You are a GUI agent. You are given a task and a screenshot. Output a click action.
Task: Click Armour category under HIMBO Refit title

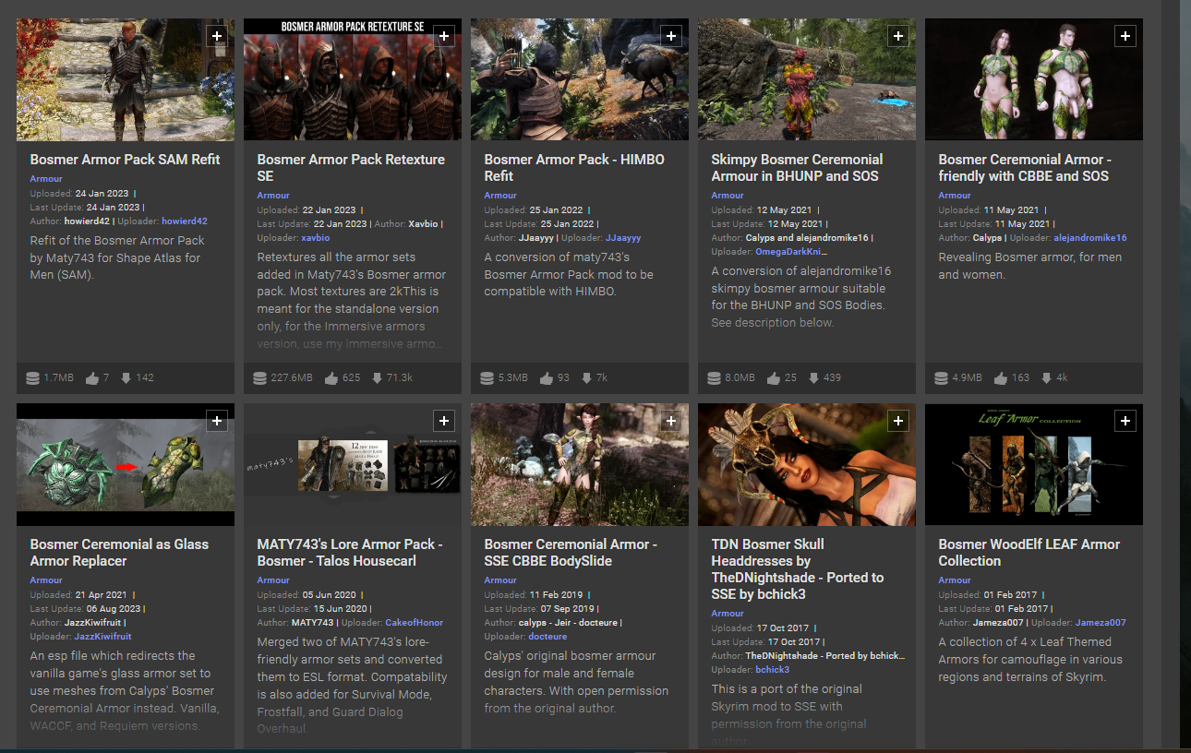(x=500, y=196)
